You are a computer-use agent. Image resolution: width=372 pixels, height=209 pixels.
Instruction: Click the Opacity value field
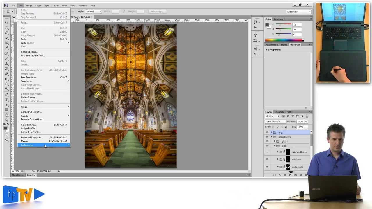click(x=300, y=122)
